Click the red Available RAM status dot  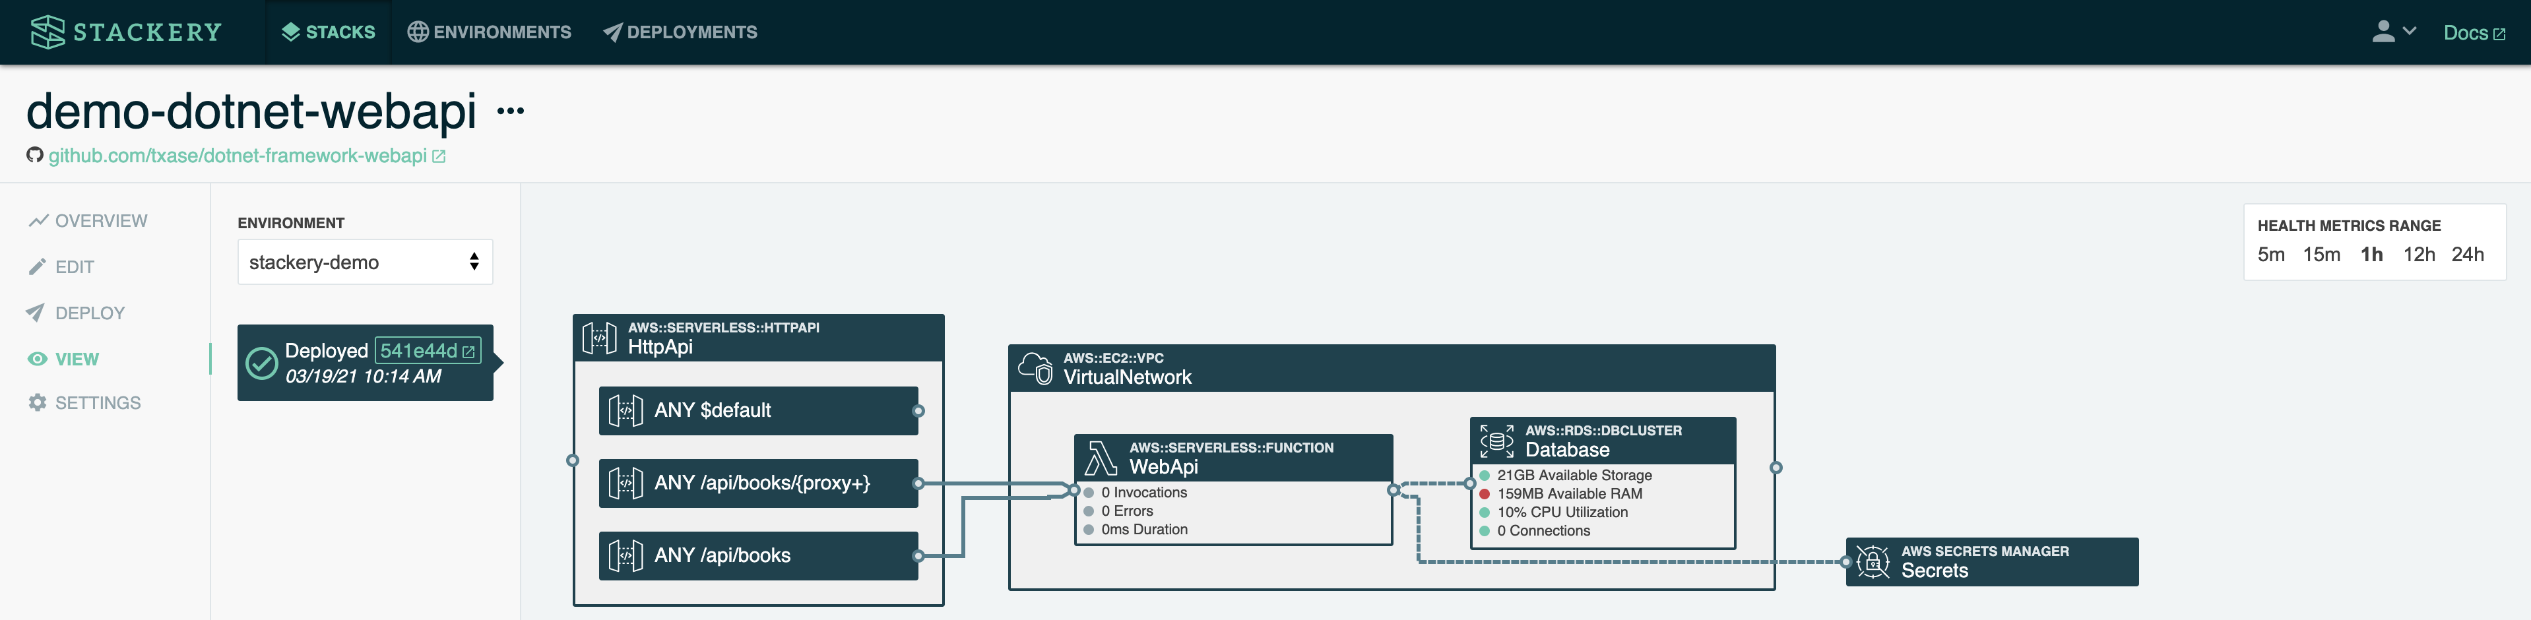tap(1485, 494)
